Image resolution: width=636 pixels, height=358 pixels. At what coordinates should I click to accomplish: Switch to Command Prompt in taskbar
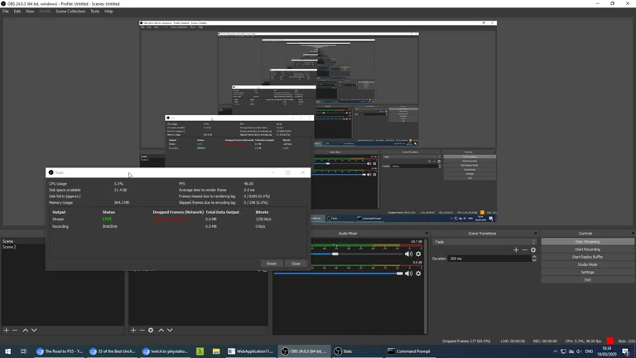click(x=409, y=351)
